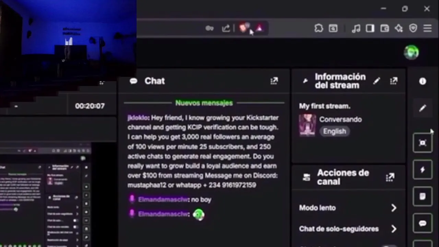This screenshot has height=247, width=439.
Task: Edit stream info with pencil icon
Action: (x=377, y=81)
